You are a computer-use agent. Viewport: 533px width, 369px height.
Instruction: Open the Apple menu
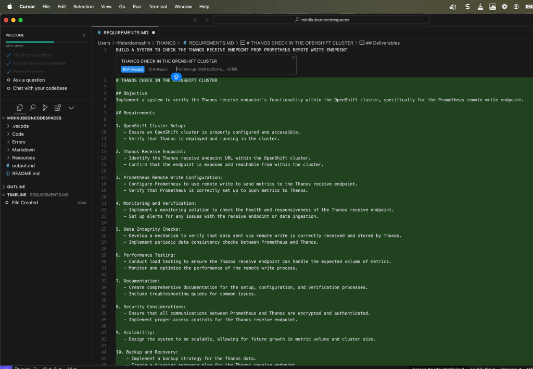tap(10, 6)
